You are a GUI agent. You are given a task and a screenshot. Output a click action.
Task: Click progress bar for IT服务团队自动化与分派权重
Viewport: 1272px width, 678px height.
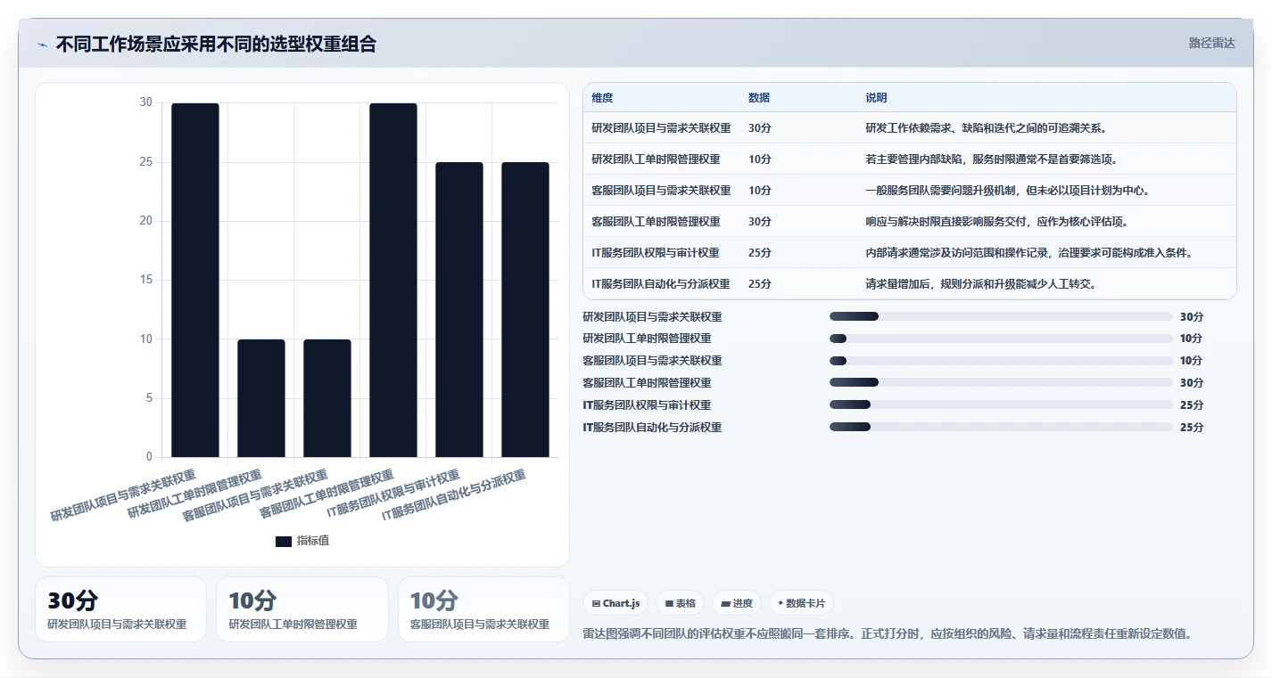[x=1001, y=428]
